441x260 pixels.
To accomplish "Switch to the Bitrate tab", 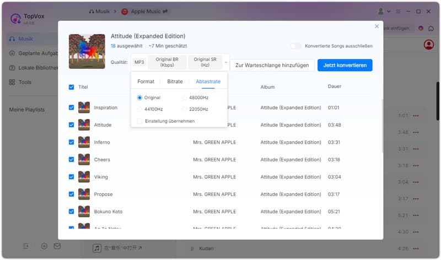I will tap(175, 82).
